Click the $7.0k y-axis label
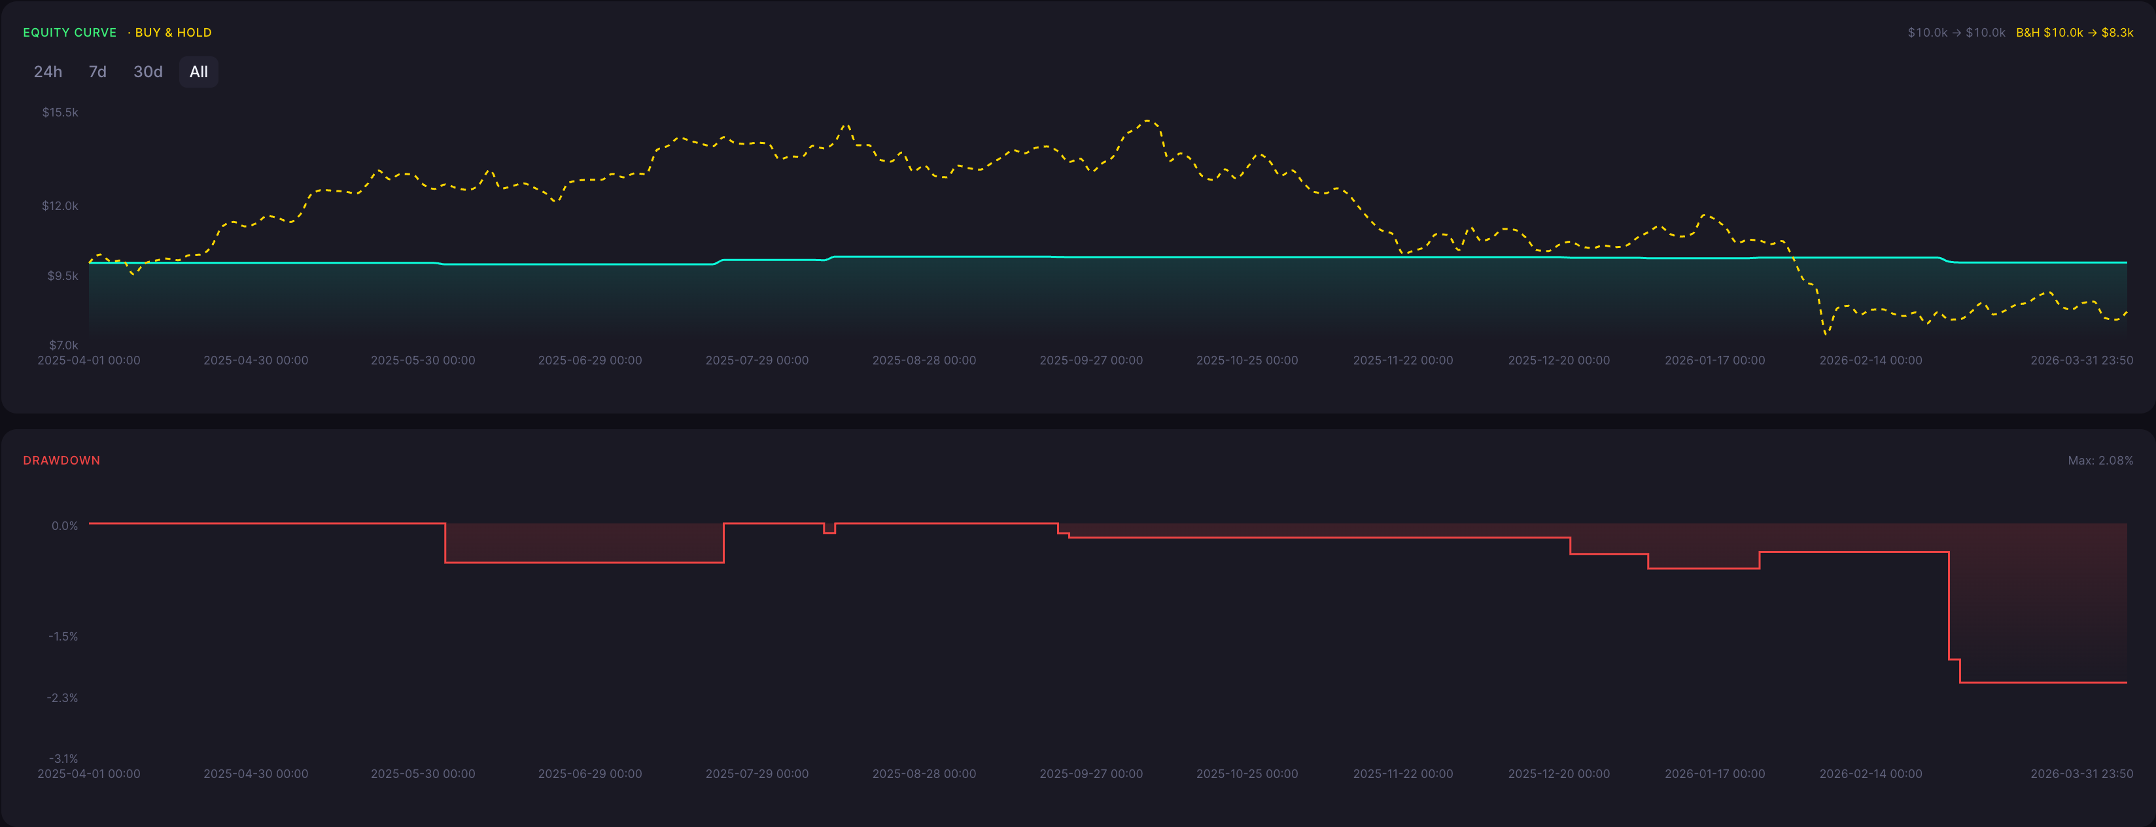The image size is (2156, 827). (x=63, y=345)
